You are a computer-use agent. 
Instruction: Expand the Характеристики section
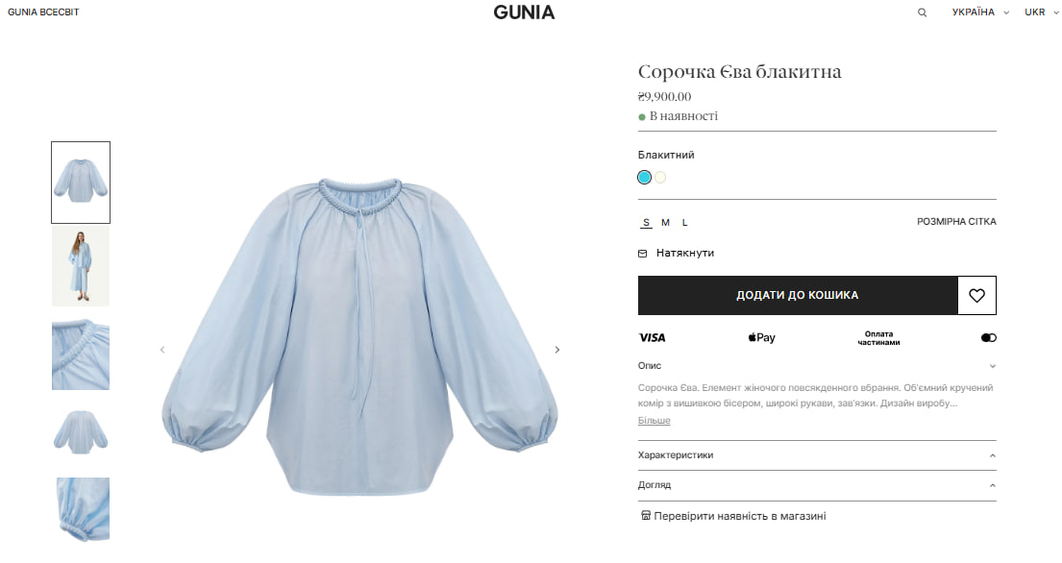(x=817, y=455)
